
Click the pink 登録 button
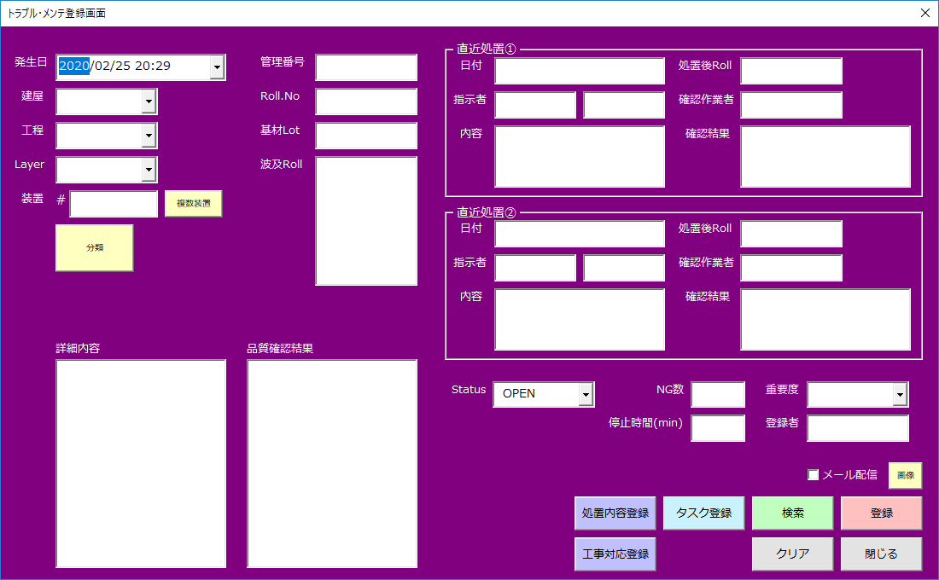(x=881, y=513)
